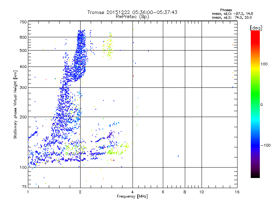Viewport: 279px width, 209px height.
Task: Click the x-axis tick label '1'
Action: [x=28, y=192]
